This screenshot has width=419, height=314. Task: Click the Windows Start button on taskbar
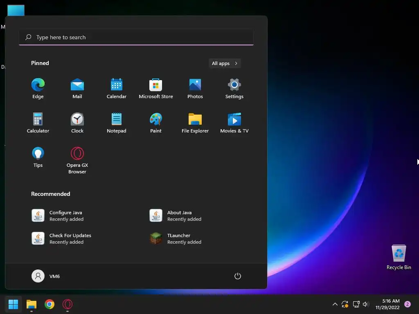(13, 304)
